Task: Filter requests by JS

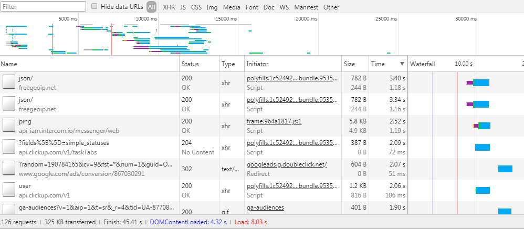Action: pos(183,7)
